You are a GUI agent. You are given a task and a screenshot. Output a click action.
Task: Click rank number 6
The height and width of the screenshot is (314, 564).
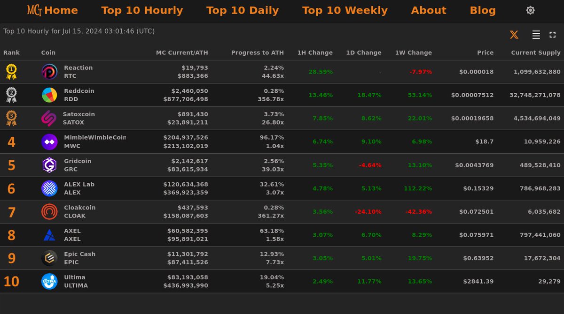[x=11, y=189]
